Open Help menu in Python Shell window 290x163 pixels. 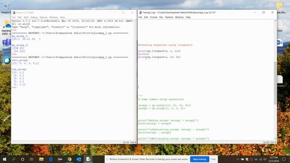(63, 17)
